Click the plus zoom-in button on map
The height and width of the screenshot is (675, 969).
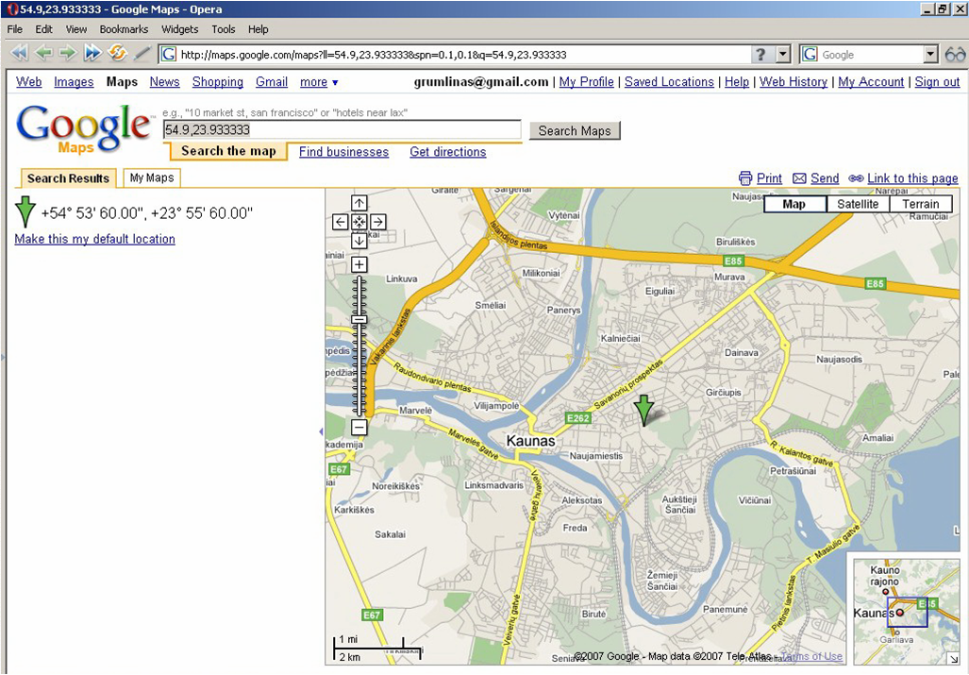(359, 264)
